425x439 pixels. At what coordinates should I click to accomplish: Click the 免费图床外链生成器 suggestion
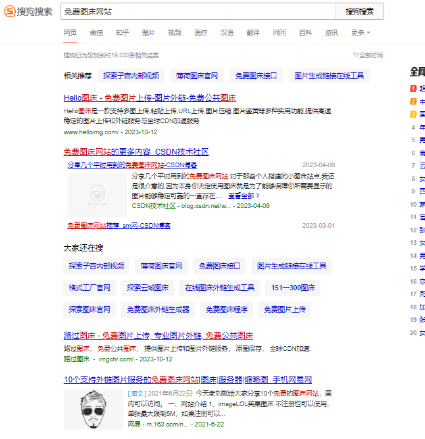tap(158, 309)
